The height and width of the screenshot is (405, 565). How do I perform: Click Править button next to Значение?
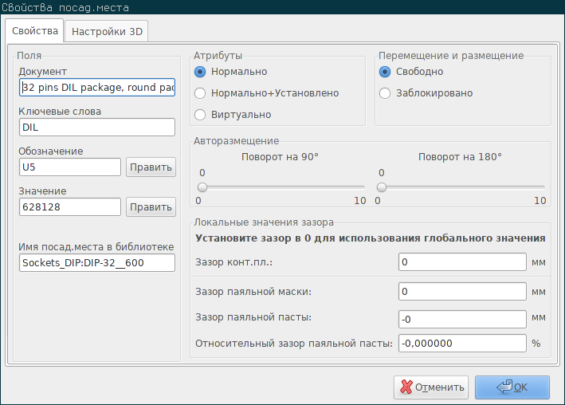pyautogui.click(x=151, y=206)
